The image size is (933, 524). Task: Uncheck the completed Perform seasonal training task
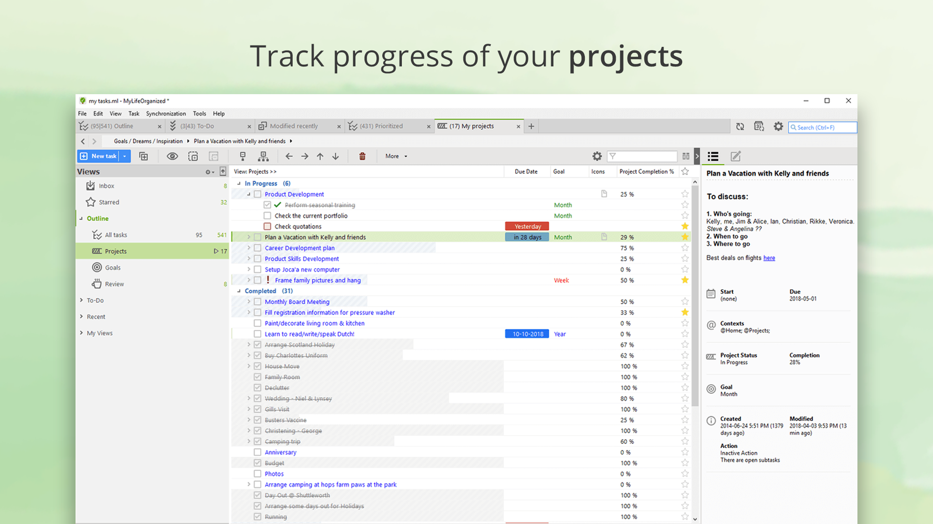coord(267,205)
